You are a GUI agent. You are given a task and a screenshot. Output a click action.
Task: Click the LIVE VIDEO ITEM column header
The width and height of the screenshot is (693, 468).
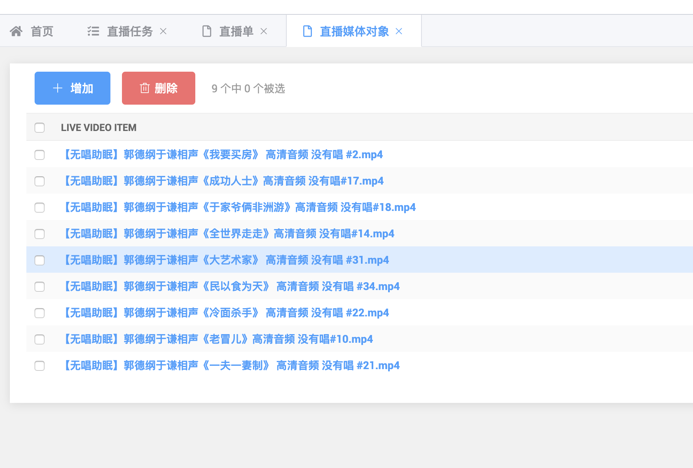click(x=99, y=128)
